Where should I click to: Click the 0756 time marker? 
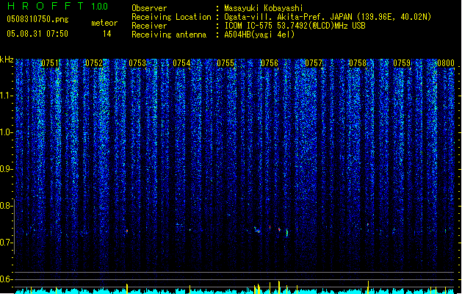pyautogui.click(x=270, y=63)
